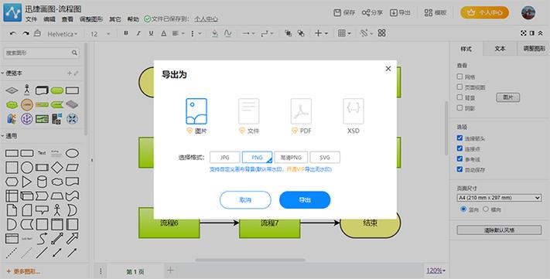Click the orange 个人中心 button
Viewport: 550px width, 279px height.
(484, 12)
